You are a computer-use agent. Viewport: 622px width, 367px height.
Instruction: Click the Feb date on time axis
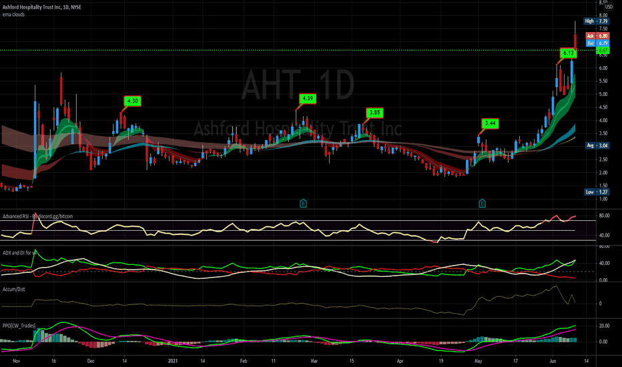[244, 361]
